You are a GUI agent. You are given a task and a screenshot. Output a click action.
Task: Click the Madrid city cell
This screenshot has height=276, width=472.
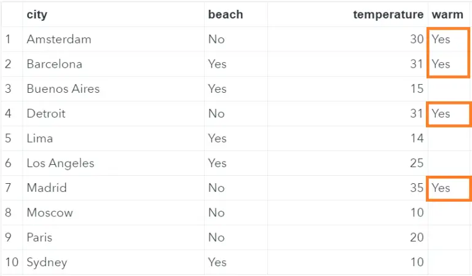coord(47,188)
